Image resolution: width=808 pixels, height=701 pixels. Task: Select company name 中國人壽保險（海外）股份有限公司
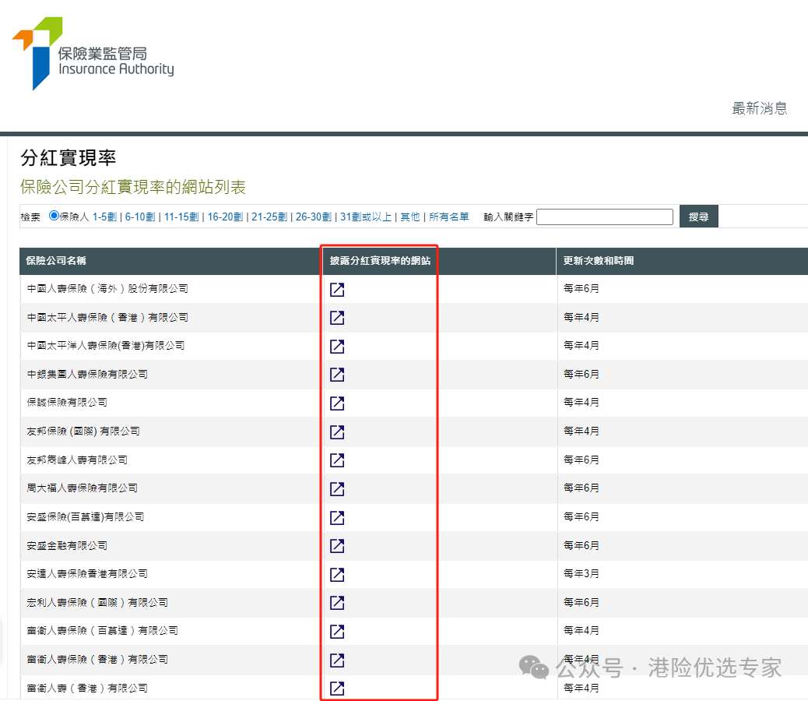coord(107,289)
